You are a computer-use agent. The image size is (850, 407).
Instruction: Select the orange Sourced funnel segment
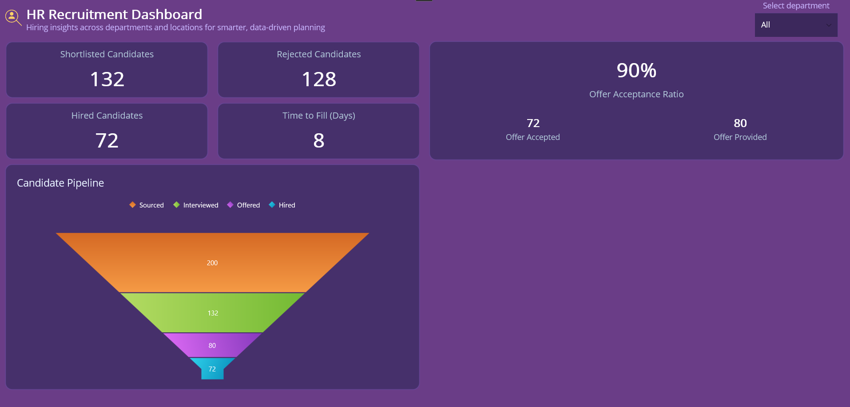[x=212, y=263]
